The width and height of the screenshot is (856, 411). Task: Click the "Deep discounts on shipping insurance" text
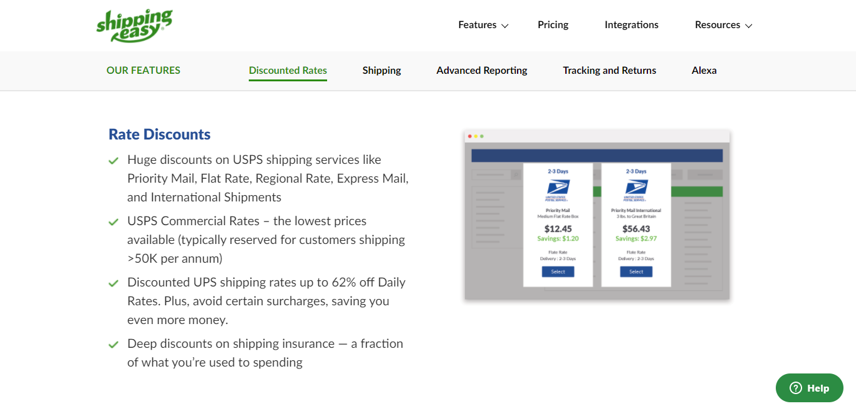pos(265,353)
